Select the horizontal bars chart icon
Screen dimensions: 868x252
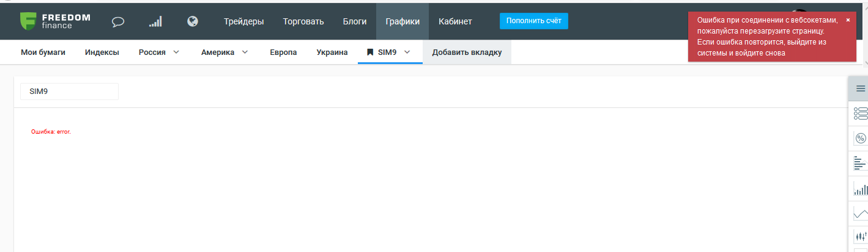861,163
